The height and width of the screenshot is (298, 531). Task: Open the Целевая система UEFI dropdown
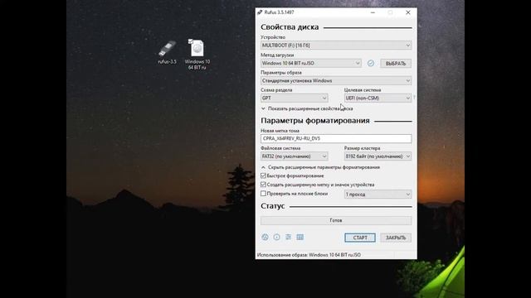point(378,98)
